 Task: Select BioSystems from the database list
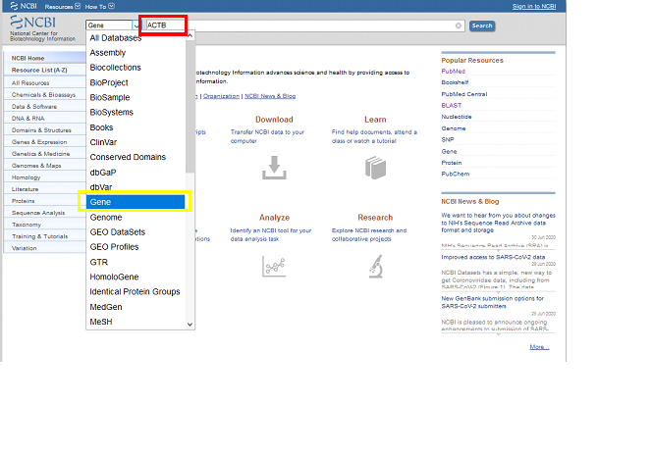pyautogui.click(x=136, y=113)
